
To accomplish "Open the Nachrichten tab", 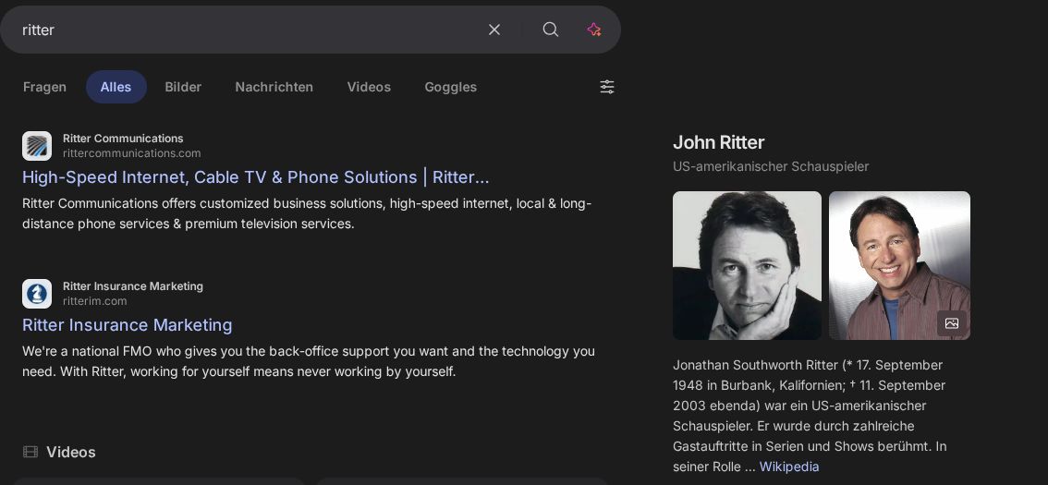I will coord(274,87).
